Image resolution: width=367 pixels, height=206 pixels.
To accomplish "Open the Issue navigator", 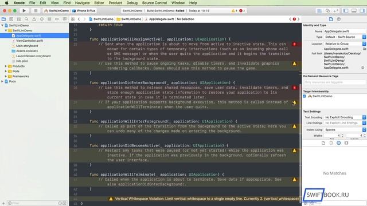I will click(34, 19).
